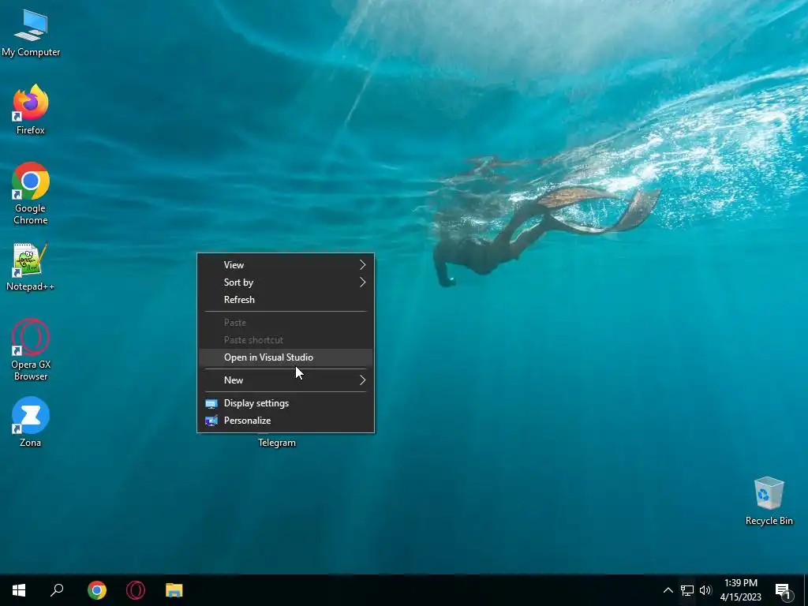Choose Refresh in the context menu
Viewport: 808px width, 606px height.
coord(286,300)
